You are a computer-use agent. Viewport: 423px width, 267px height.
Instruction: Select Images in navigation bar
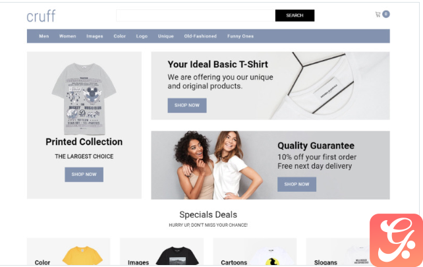(95, 36)
